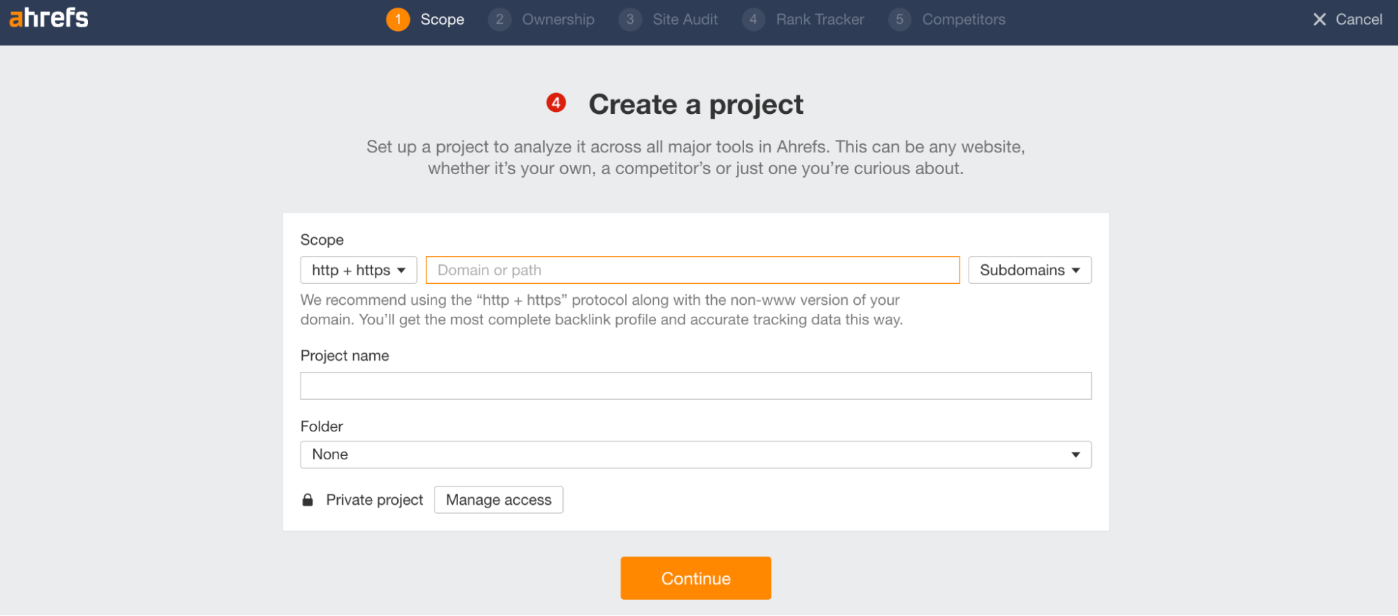Click the Manage access button
The width and height of the screenshot is (1398, 616).
[498, 500]
